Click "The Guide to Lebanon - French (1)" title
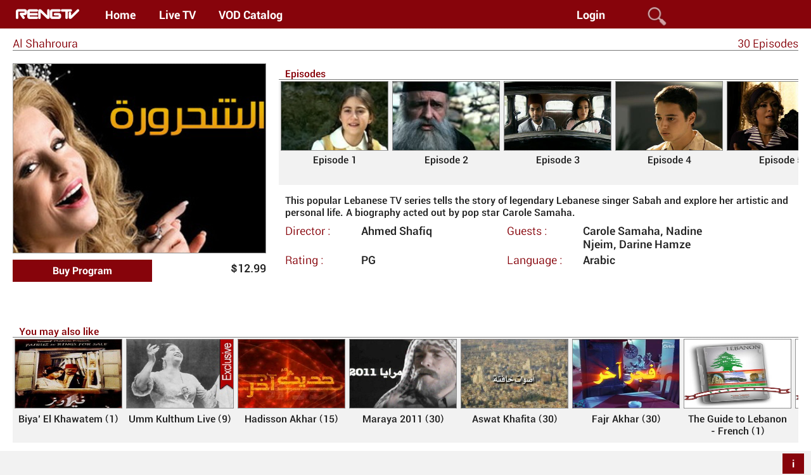This screenshot has width=811, height=475. coord(738,425)
